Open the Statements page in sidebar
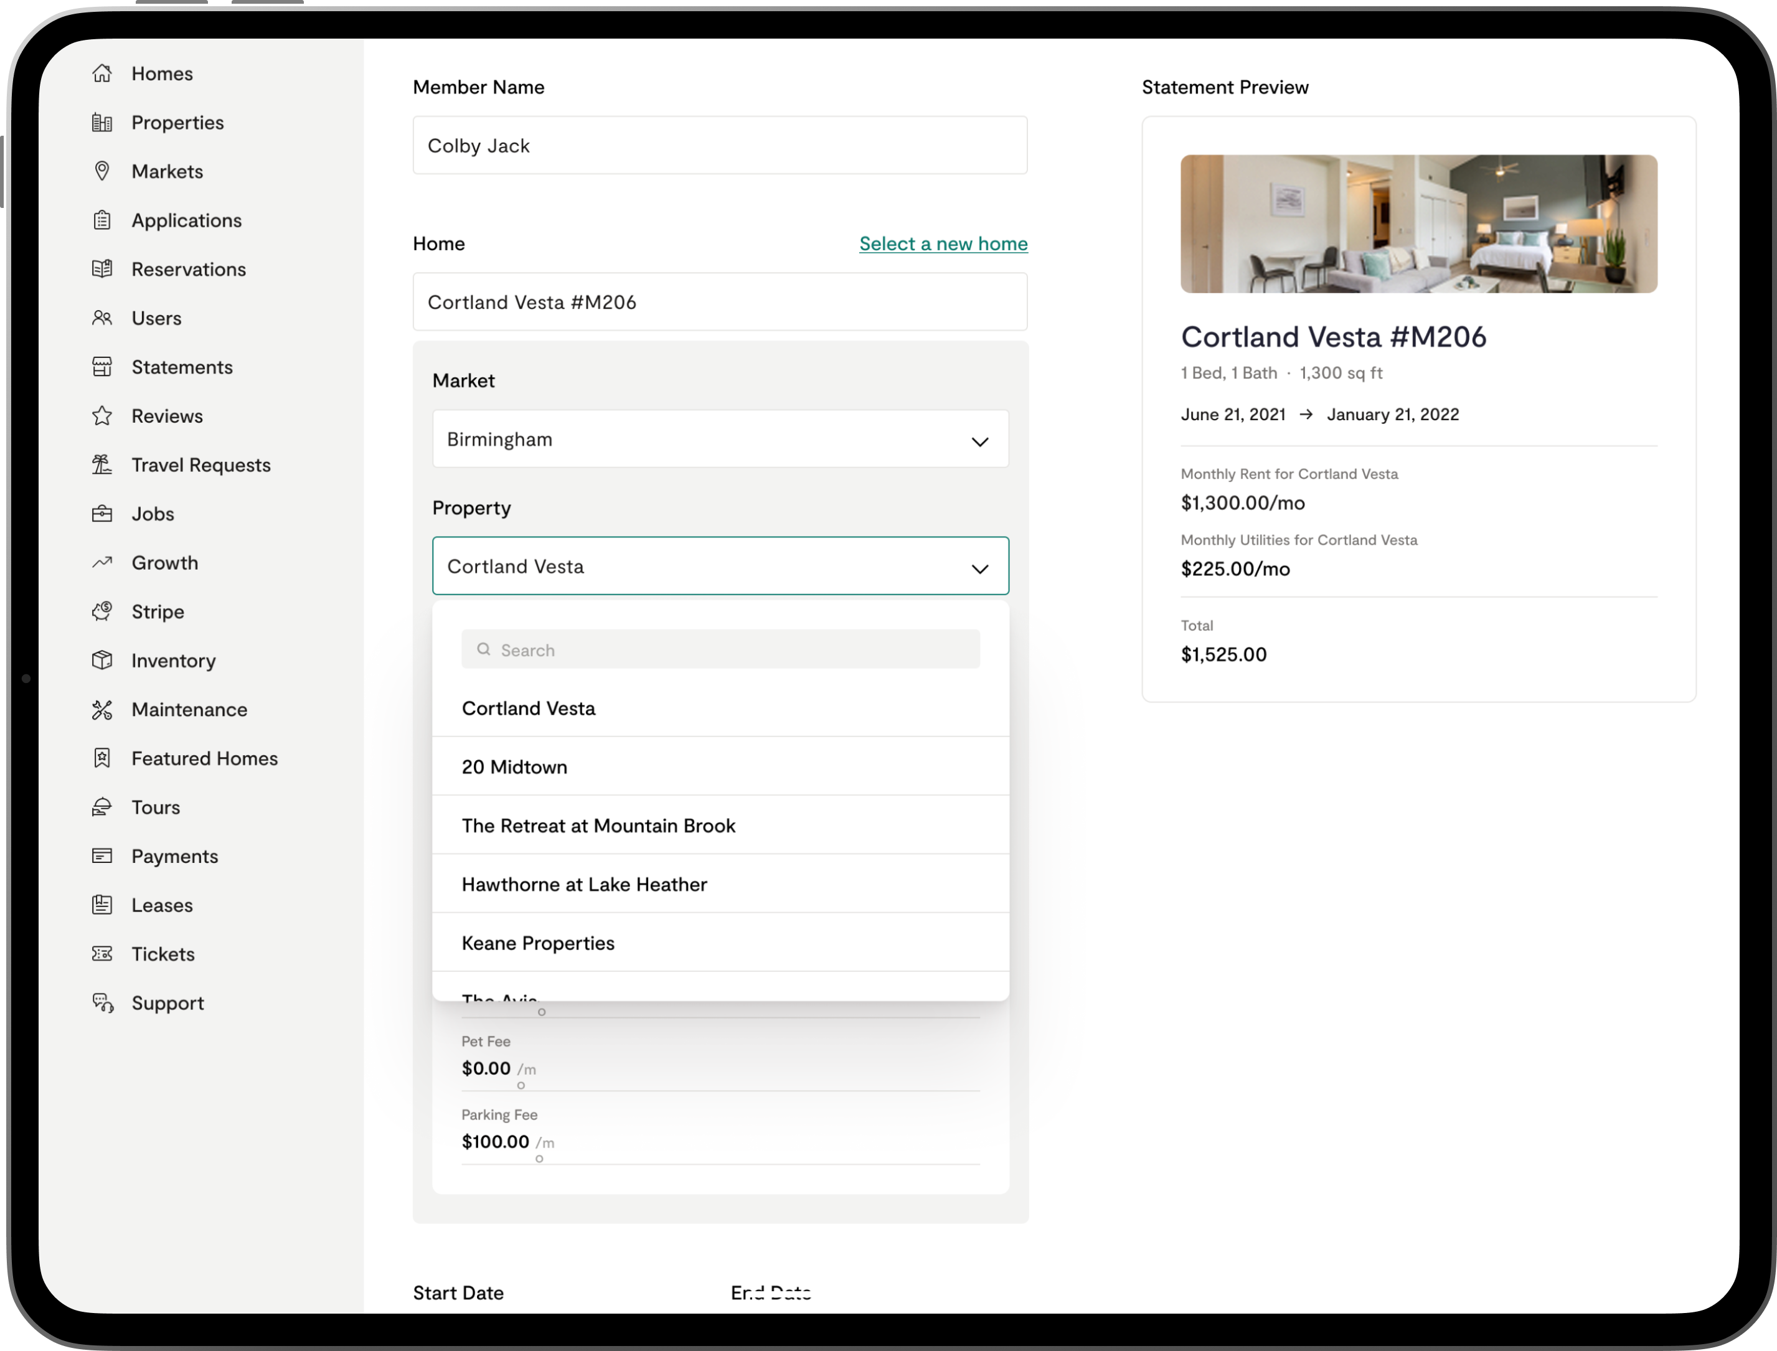The image size is (1777, 1351). click(182, 367)
